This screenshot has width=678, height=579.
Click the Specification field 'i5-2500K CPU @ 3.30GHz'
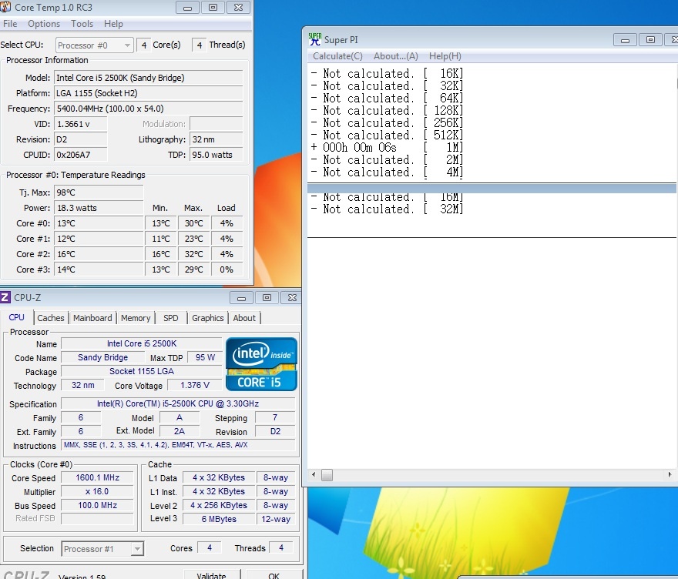[178, 404]
